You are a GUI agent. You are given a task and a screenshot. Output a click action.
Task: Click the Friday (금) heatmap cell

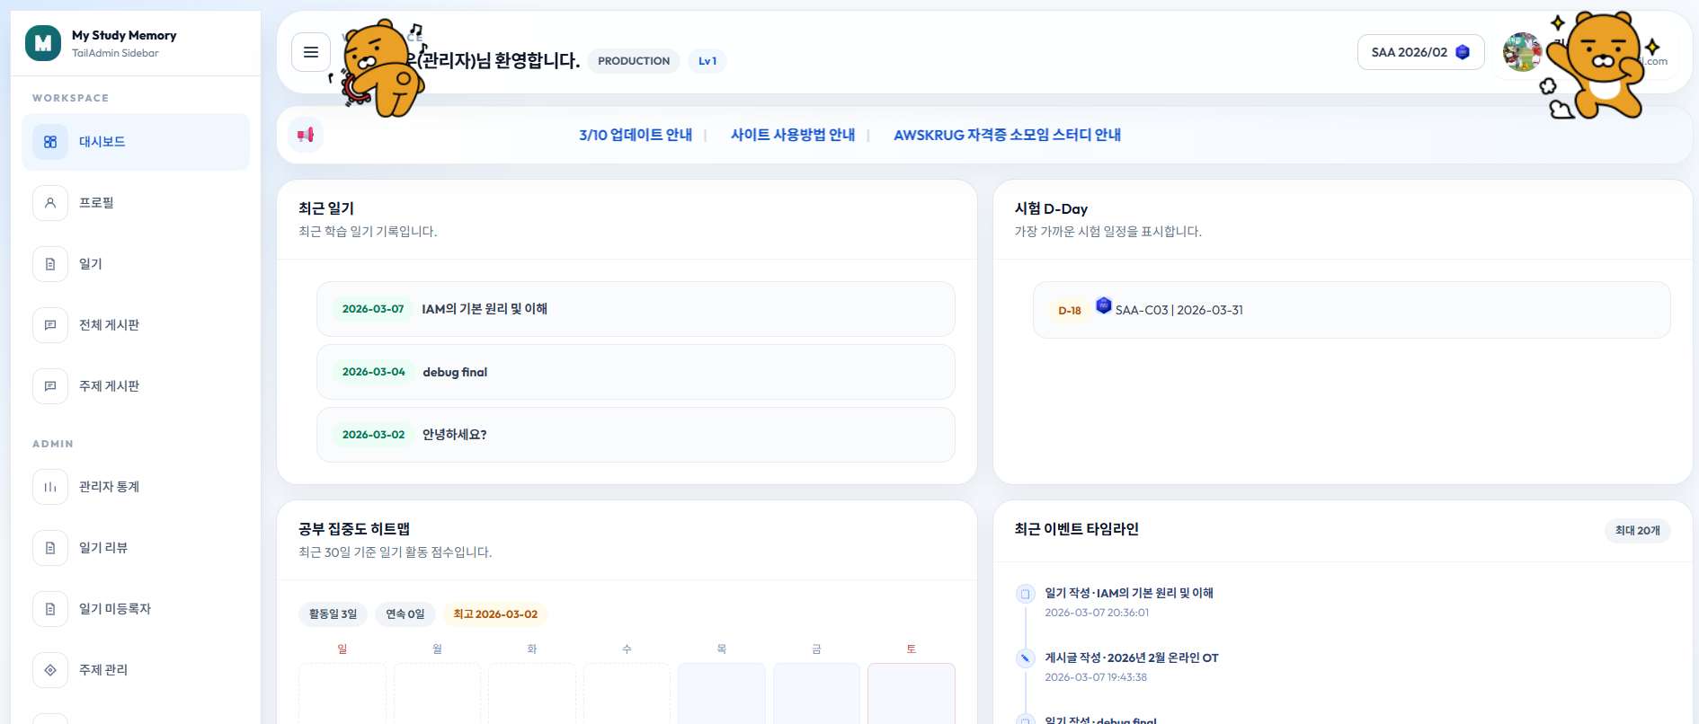point(816,693)
